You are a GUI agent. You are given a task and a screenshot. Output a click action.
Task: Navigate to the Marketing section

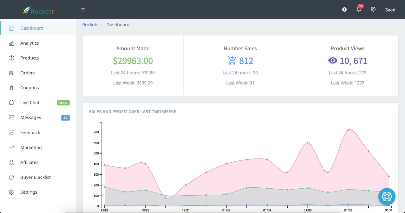tap(31, 147)
